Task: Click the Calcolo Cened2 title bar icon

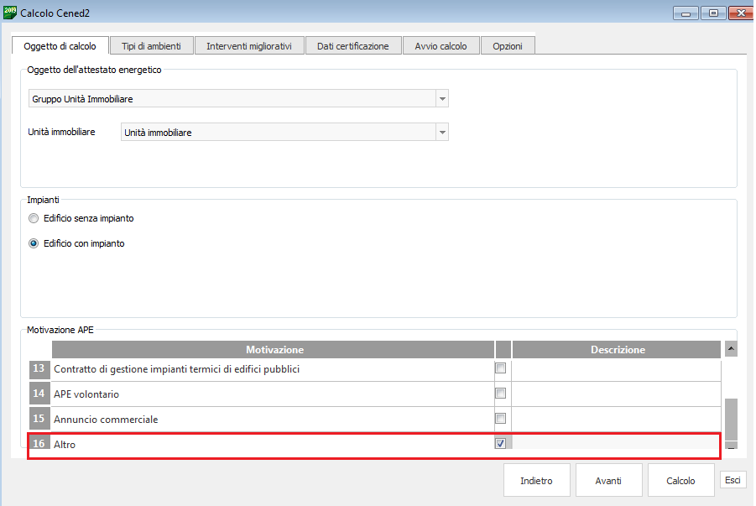Action: (x=10, y=12)
